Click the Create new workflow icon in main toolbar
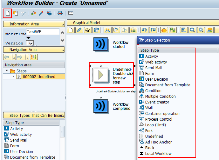 click(8, 13)
